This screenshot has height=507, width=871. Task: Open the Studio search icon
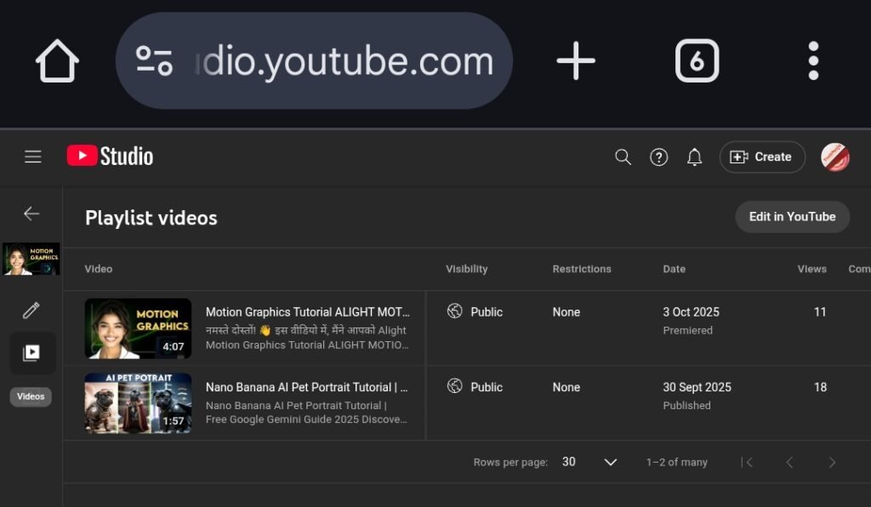coord(622,157)
